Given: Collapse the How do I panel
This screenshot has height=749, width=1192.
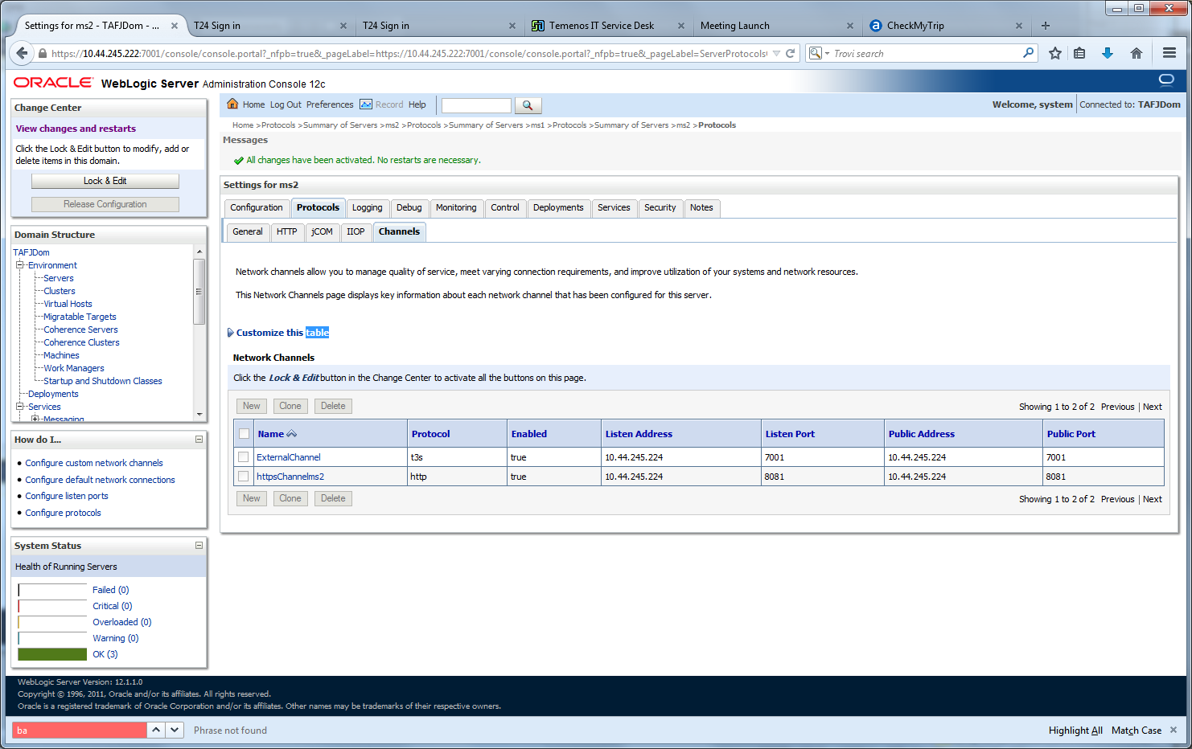Looking at the screenshot, I should pos(199,440).
